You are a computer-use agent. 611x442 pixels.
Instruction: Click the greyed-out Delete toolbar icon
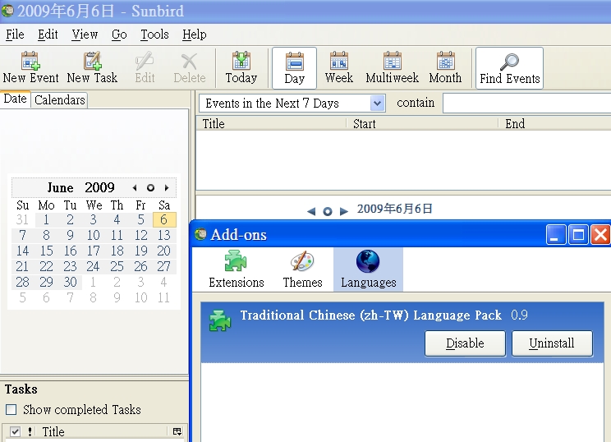coord(190,68)
